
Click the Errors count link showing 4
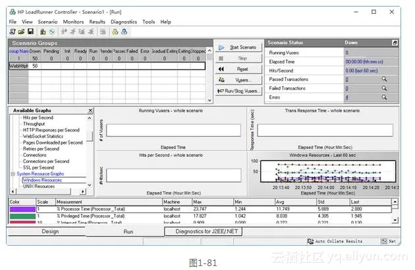tap(346, 97)
